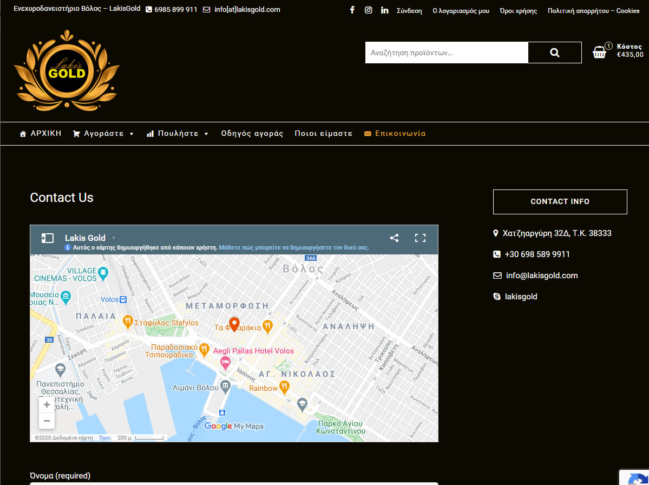649x485 pixels.
Task: Click inside the product search field
Action: click(447, 53)
